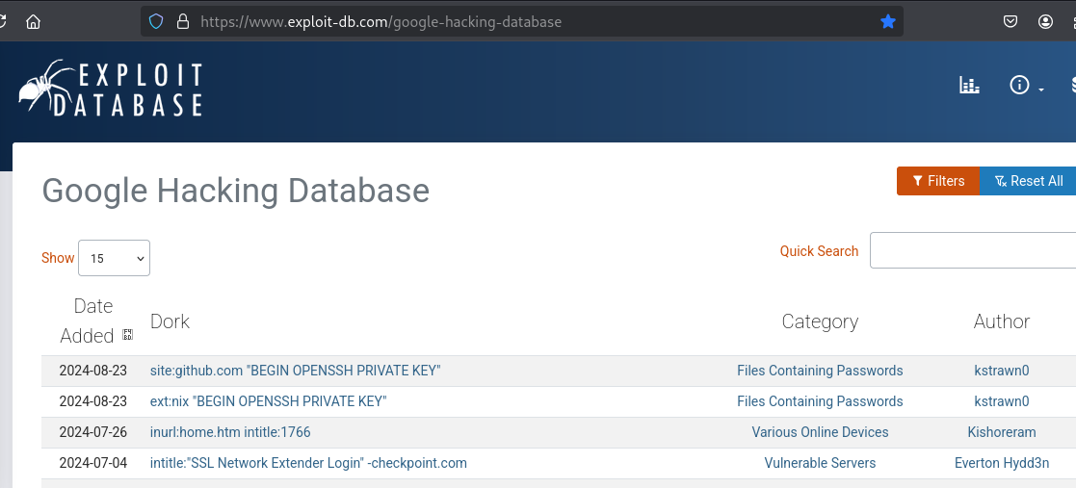Screen dimensions: 1076x488
Task: Click the padlock site security icon
Action: point(182,22)
